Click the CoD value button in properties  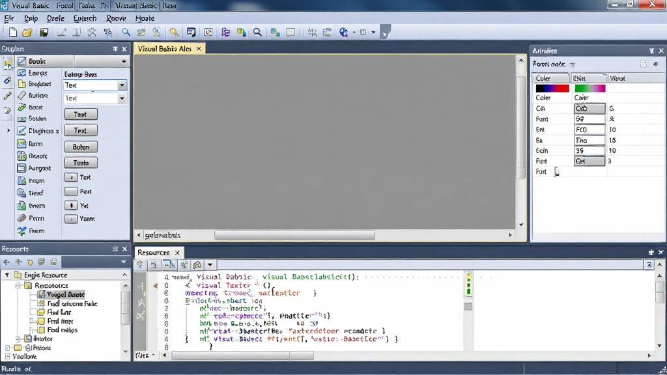tap(589, 109)
